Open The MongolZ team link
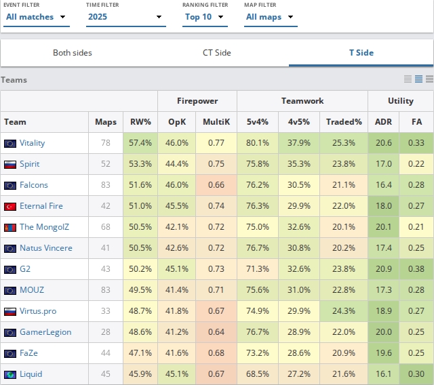 44,227
